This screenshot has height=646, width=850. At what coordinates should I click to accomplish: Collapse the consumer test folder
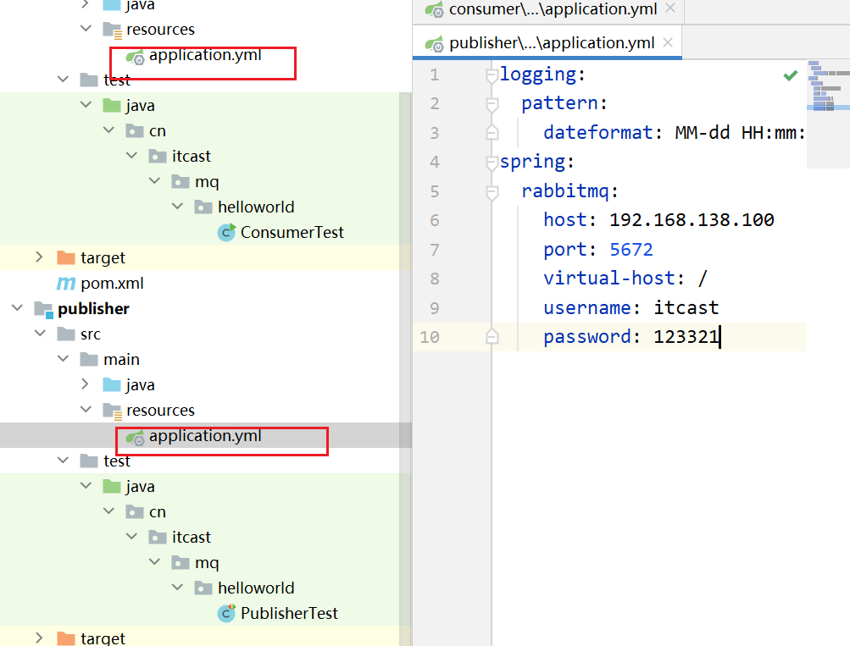63,79
